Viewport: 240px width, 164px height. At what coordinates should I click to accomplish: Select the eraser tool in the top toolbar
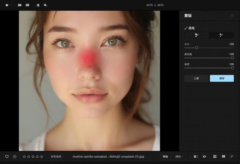pos(38,5)
